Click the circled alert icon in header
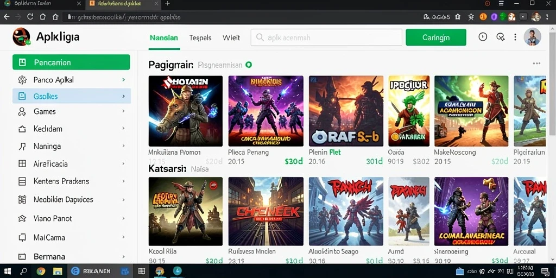The width and height of the screenshot is (556, 278). click(483, 37)
